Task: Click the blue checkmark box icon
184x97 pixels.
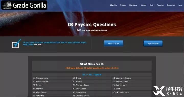Action: (x=16, y=44)
